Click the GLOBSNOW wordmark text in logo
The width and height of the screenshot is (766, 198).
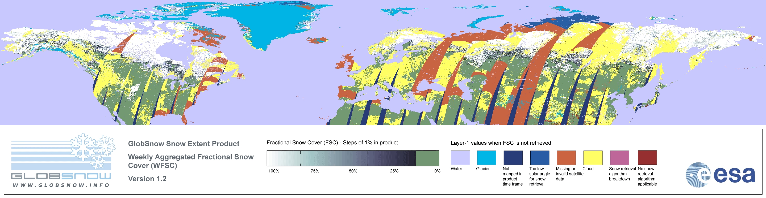61,176
